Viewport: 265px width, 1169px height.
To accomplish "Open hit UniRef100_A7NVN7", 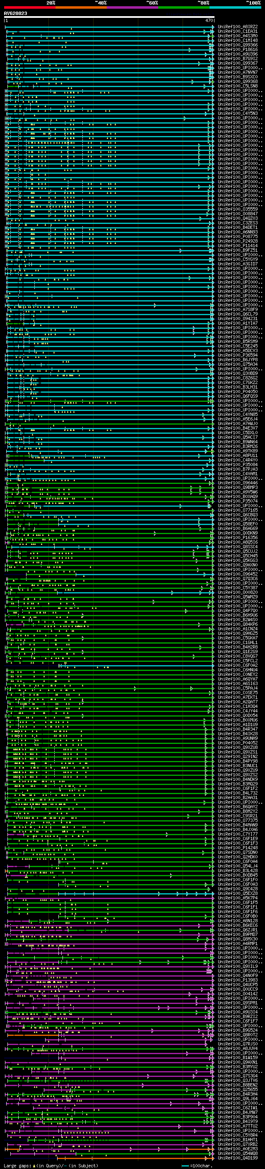I will point(238,72).
